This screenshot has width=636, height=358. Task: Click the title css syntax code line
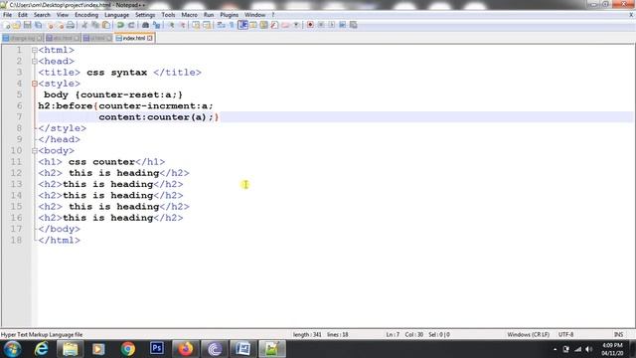119,73
